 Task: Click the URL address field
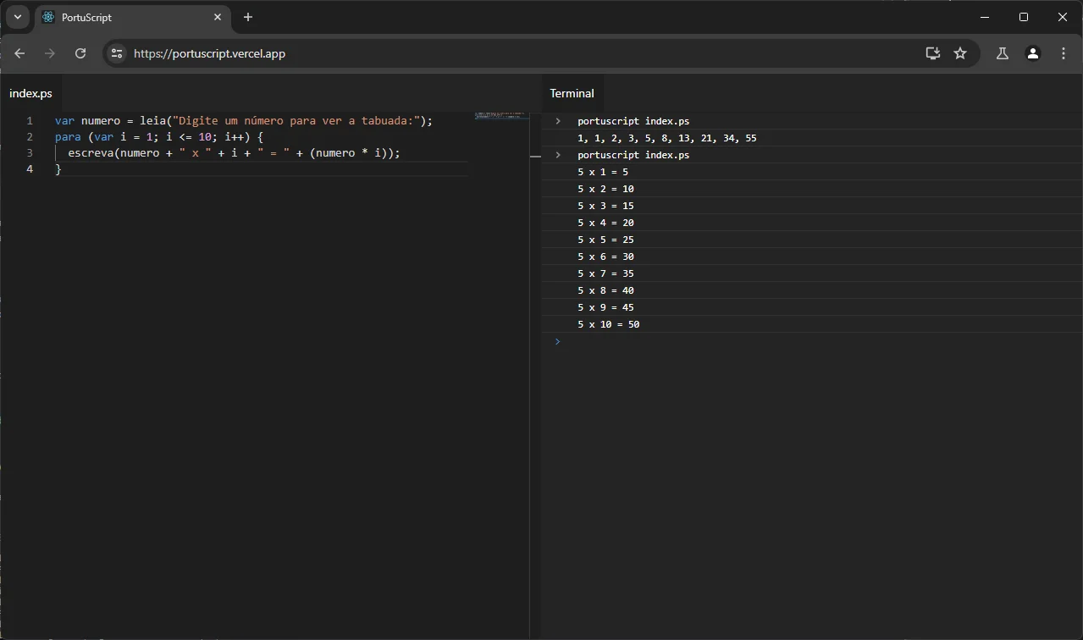(x=525, y=53)
